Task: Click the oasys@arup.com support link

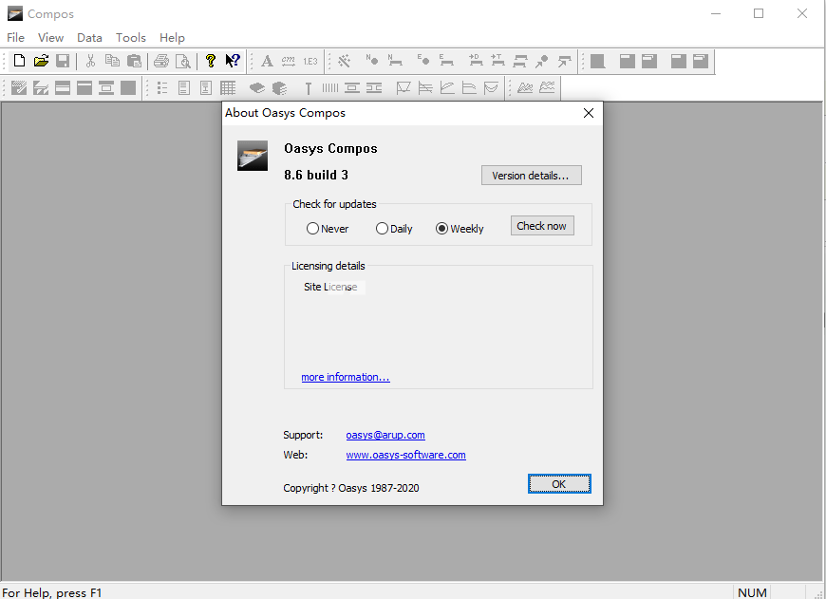Action: point(385,435)
